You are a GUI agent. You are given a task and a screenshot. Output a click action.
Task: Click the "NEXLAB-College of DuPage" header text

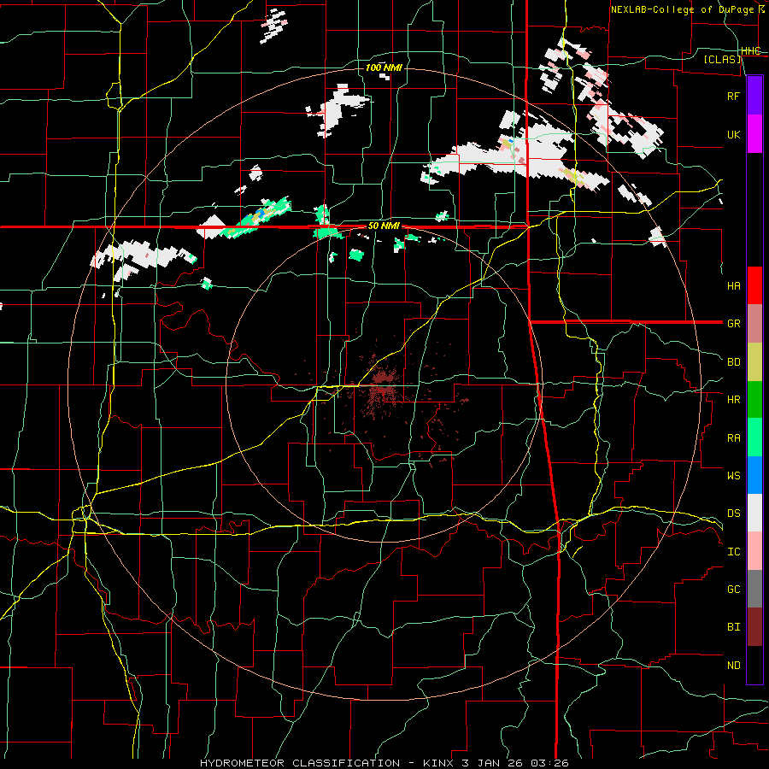click(682, 9)
